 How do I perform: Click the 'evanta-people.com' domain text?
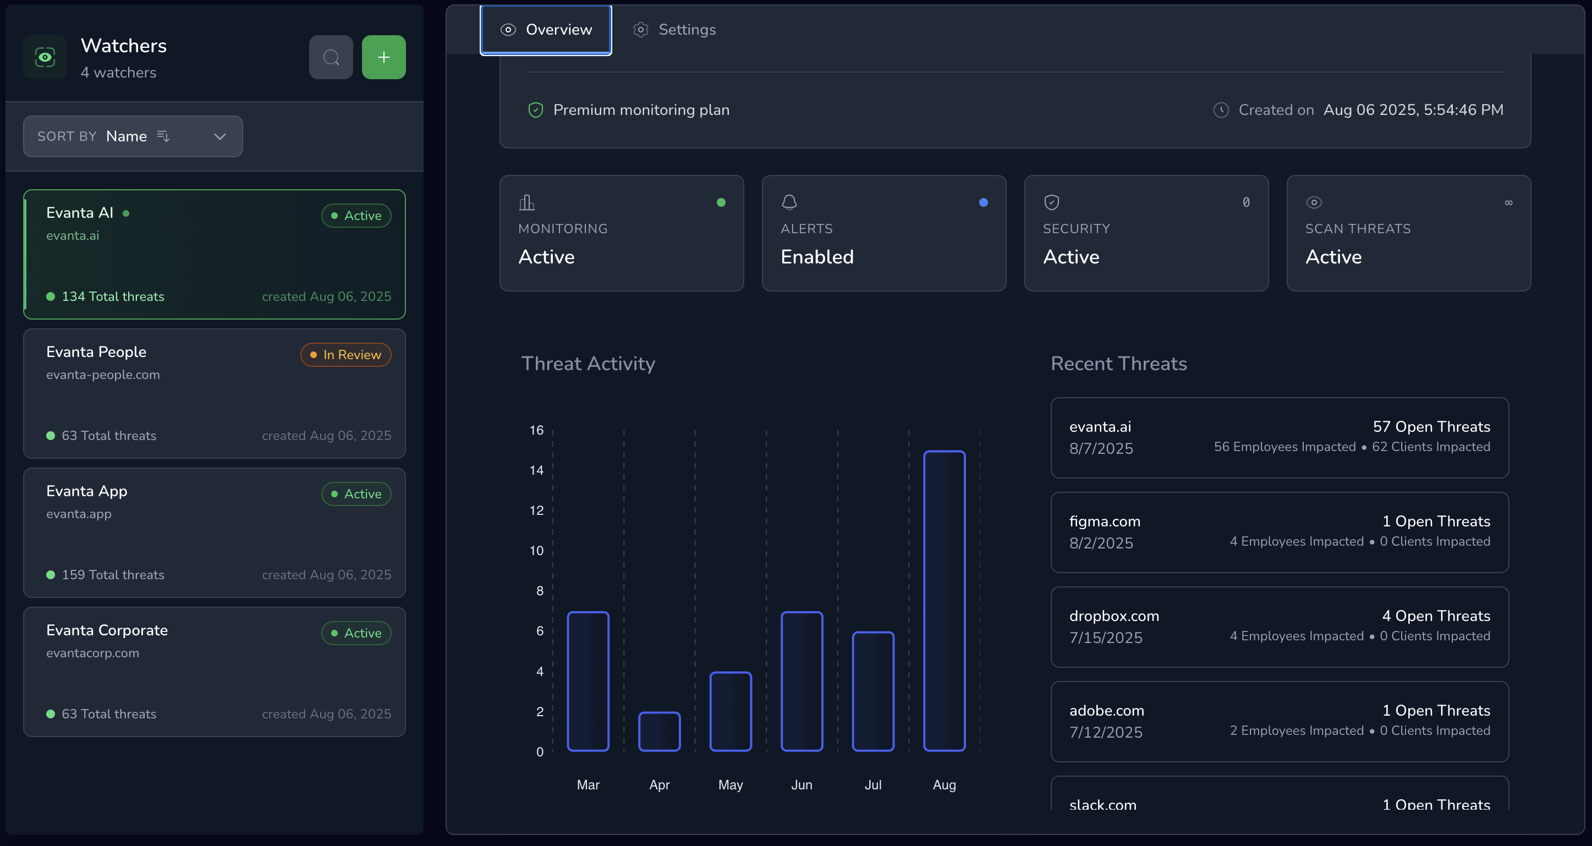pos(103,375)
